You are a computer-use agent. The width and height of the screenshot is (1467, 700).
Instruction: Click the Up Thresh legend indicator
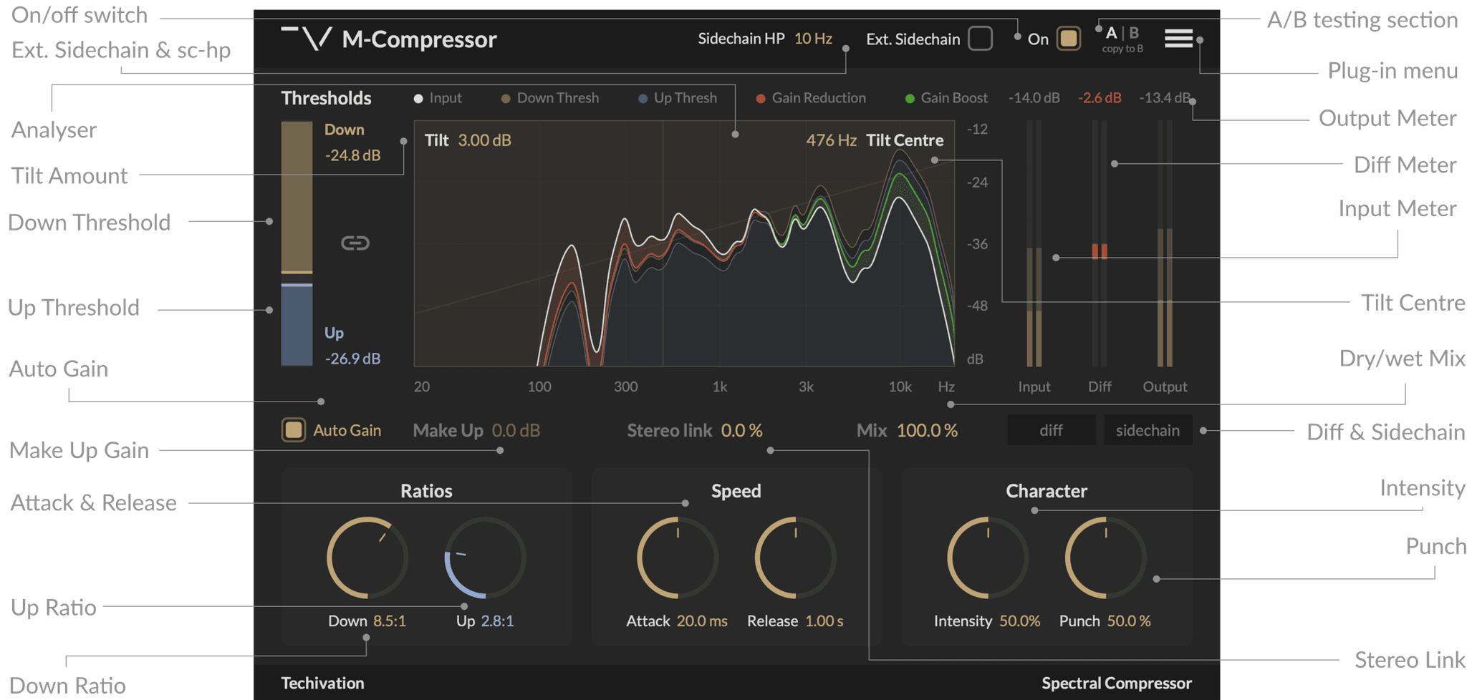pos(643,98)
